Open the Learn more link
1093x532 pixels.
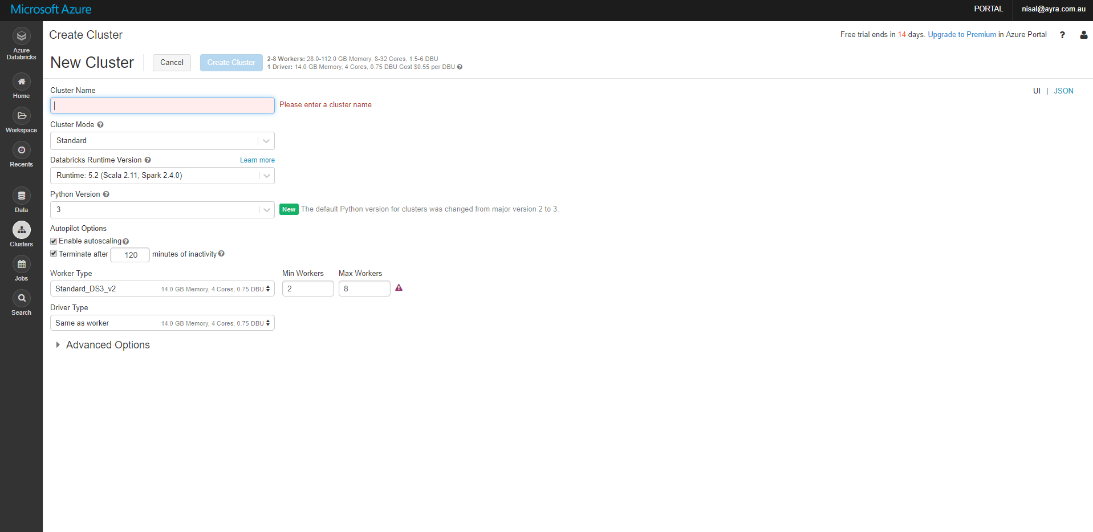click(x=257, y=160)
